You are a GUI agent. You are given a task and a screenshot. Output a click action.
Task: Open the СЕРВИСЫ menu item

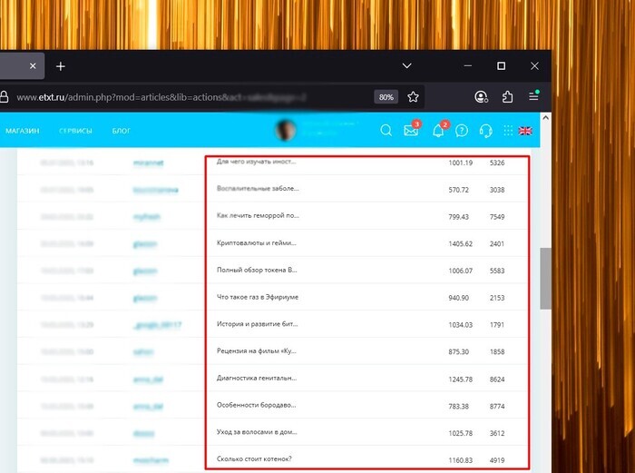click(75, 131)
